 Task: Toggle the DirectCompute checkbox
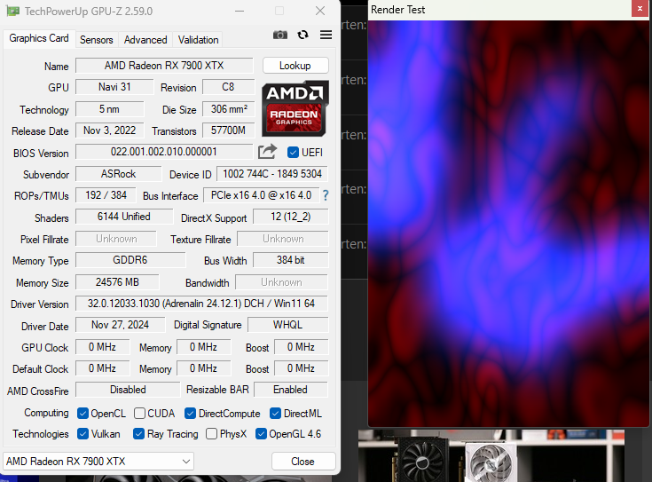(190, 414)
